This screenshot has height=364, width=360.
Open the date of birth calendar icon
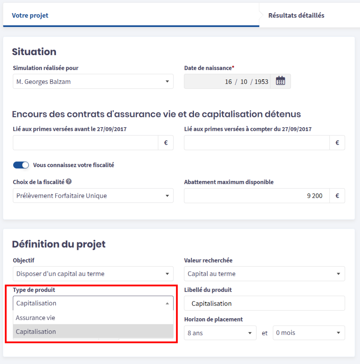coord(281,81)
